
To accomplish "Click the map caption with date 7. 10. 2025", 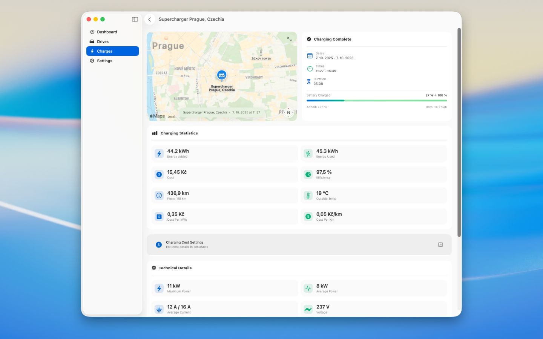I will click(221, 112).
